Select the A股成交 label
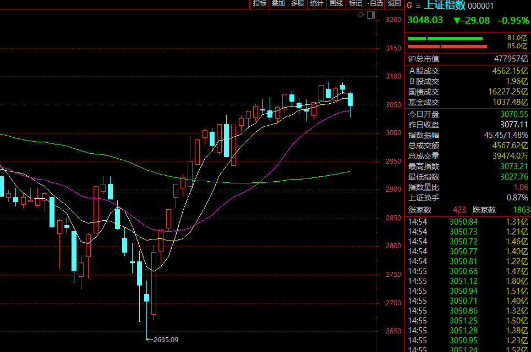 pyautogui.click(x=424, y=71)
